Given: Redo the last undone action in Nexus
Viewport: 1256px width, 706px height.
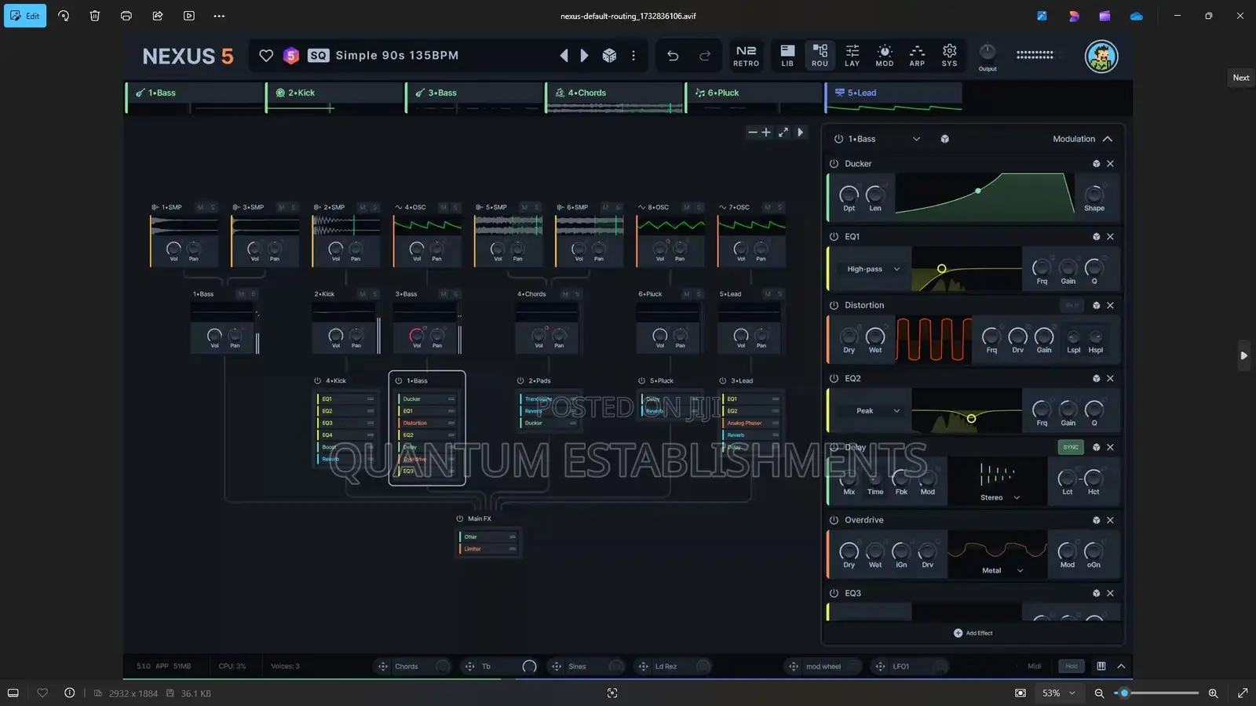Looking at the screenshot, I should coord(705,56).
